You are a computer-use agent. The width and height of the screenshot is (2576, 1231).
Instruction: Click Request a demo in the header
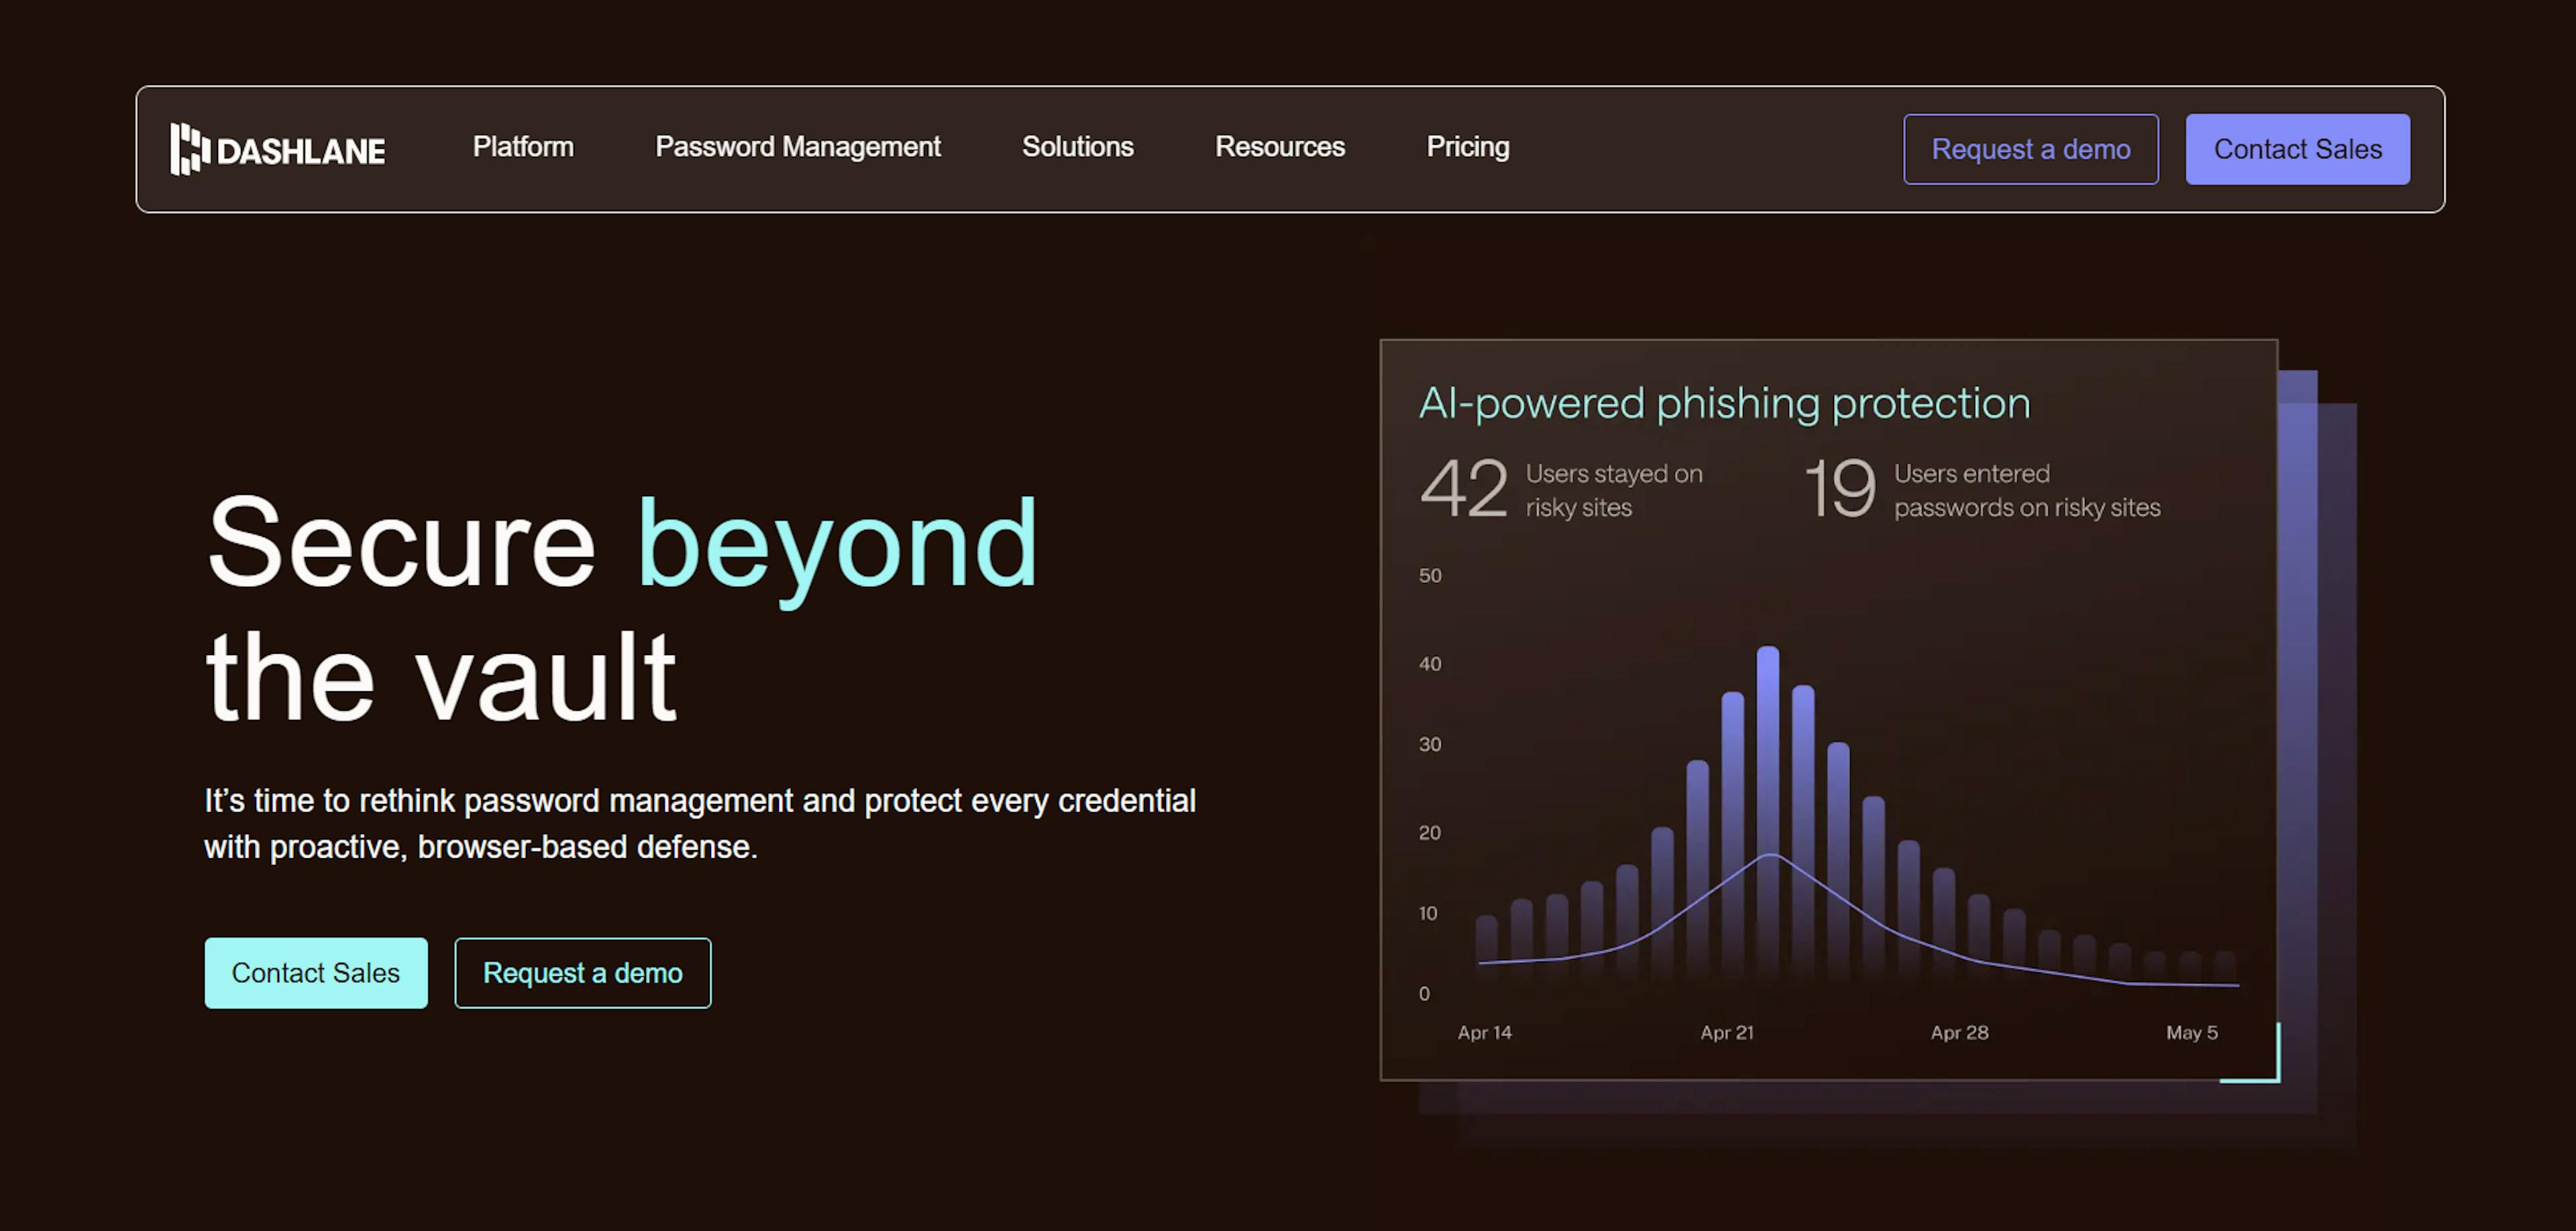[x=2031, y=149]
